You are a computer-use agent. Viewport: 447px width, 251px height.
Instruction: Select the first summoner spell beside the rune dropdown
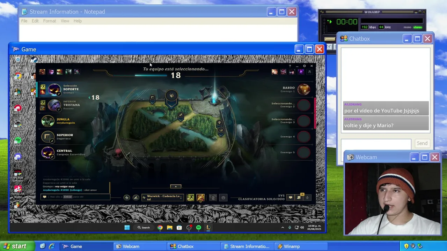click(x=190, y=198)
